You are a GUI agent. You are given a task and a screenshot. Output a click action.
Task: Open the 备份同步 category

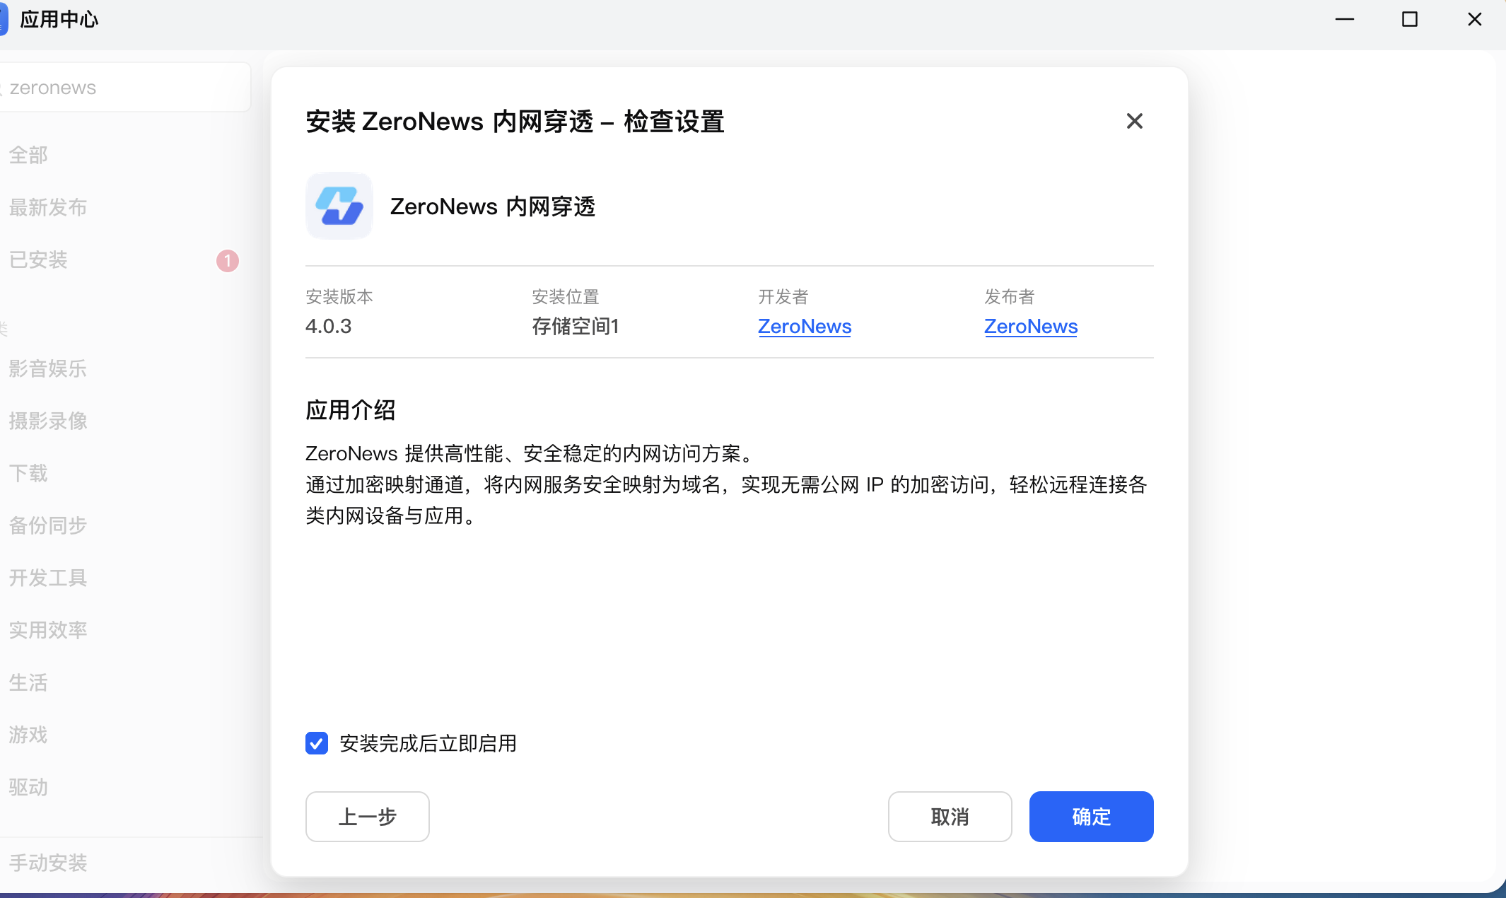click(x=48, y=525)
